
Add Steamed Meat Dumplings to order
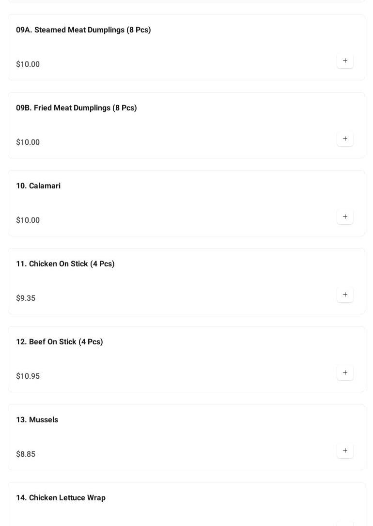[345, 61]
